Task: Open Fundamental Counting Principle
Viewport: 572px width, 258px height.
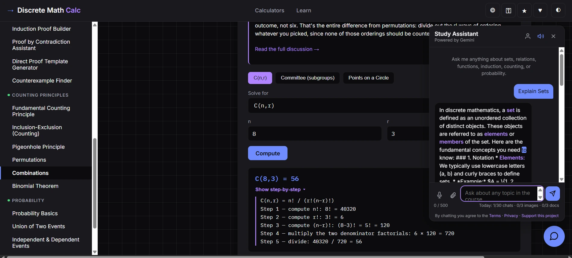Action: (41, 111)
